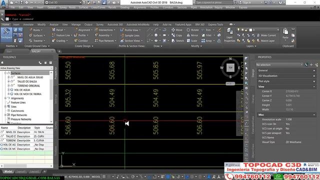The height and width of the screenshot is (180, 320).
Task: Select the Copy tool
Action: coord(176,35)
